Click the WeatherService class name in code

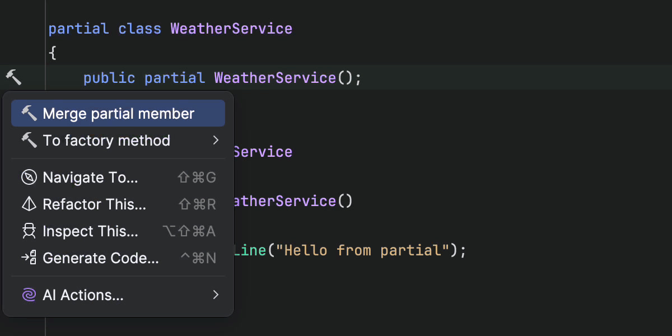point(231,29)
